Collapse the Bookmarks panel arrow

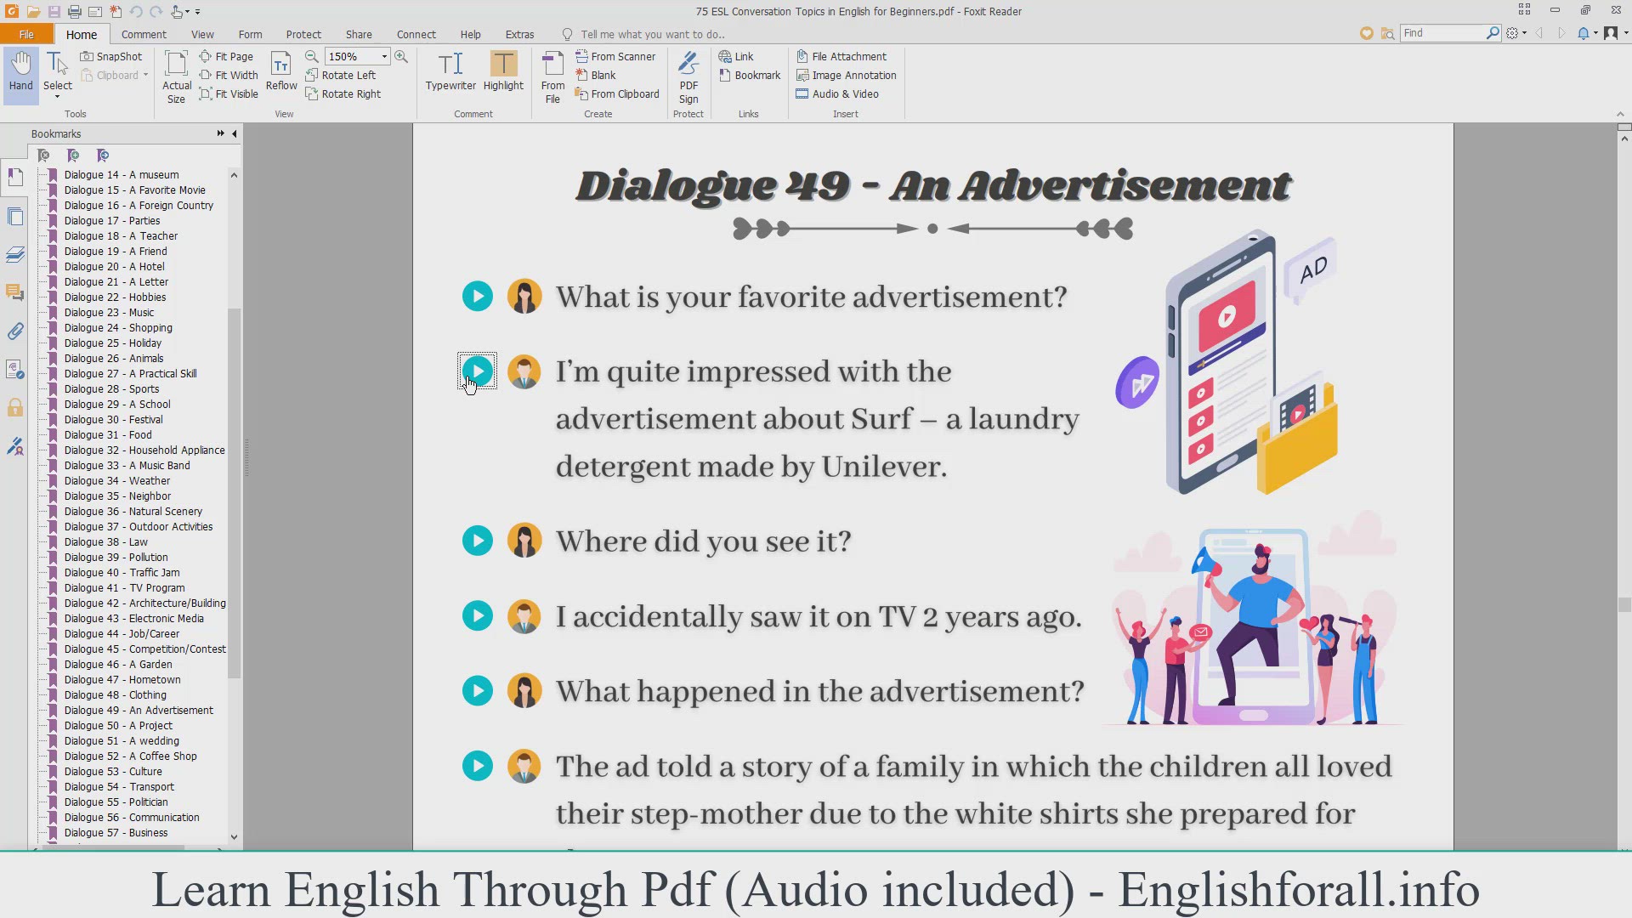[235, 133]
